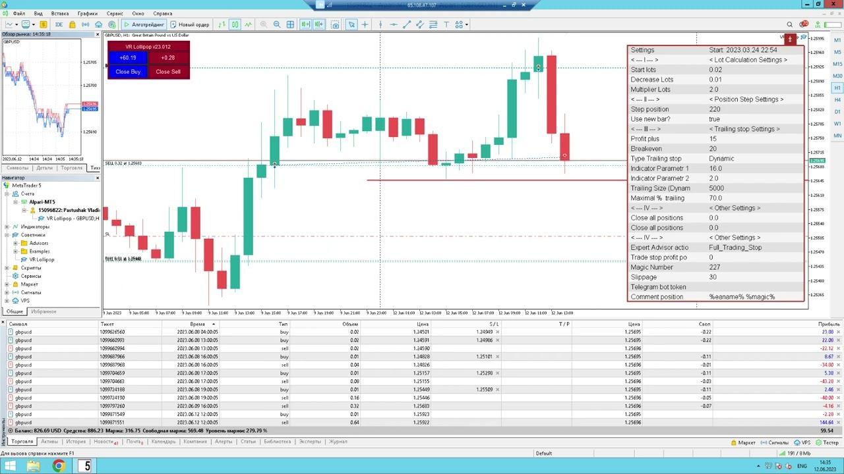The height and width of the screenshot is (474, 844).
Task: Expand the Advisors folder
Action: click(15, 243)
